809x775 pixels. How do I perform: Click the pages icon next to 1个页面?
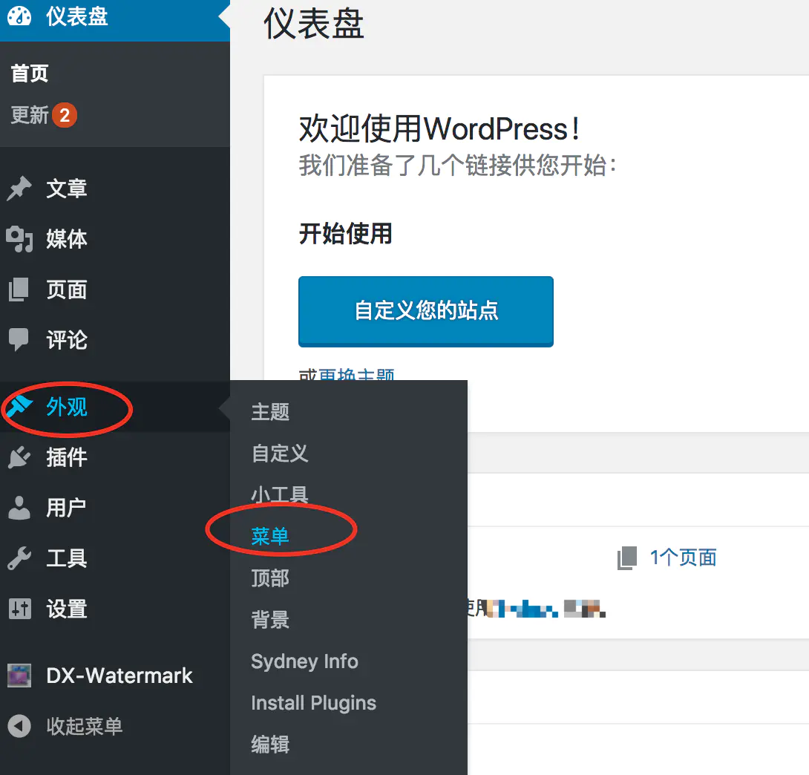pos(627,557)
